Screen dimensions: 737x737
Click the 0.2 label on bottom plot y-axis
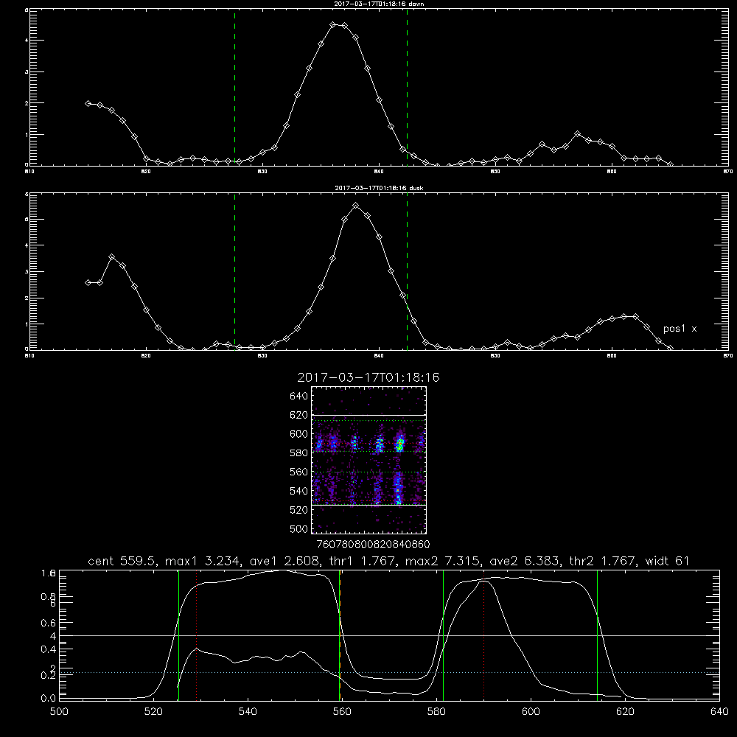(49, 675)
